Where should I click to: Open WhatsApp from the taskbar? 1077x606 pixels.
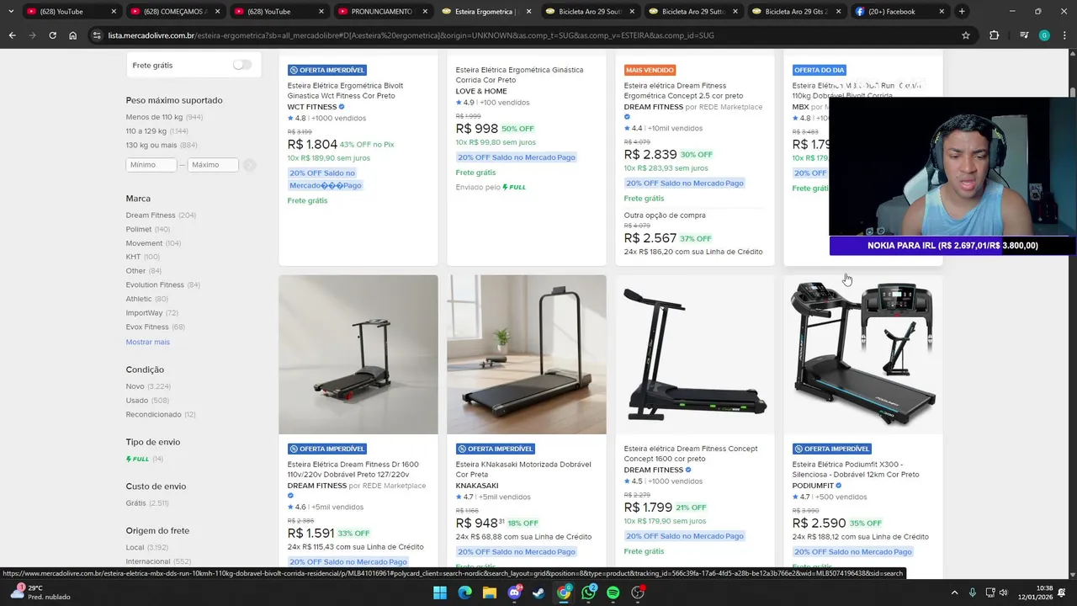point(588,593)
